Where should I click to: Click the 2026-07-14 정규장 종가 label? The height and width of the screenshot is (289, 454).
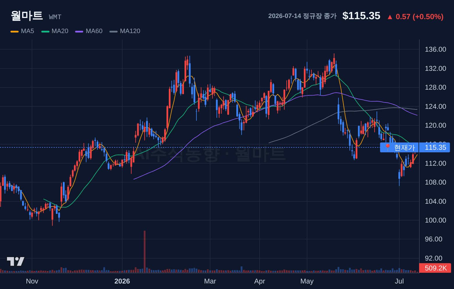(x=302, y=16)
